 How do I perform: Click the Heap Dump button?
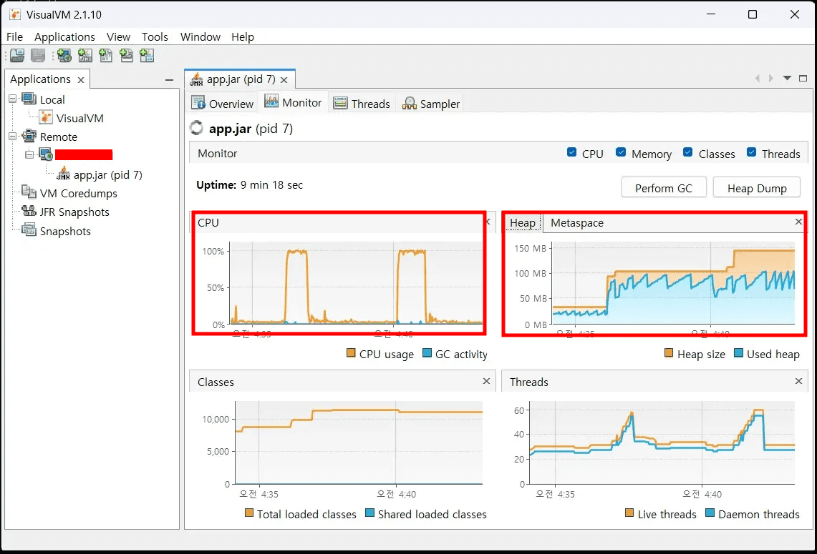pyautogui.click(x=757, y=188)
